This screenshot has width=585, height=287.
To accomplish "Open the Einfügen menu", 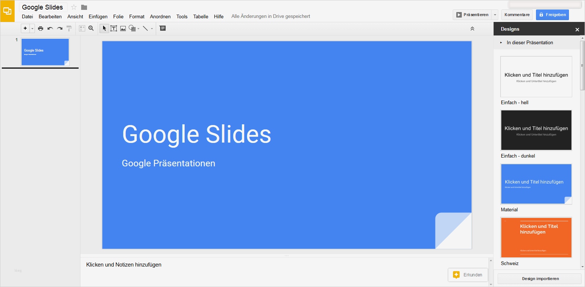I will coord(98,16).
